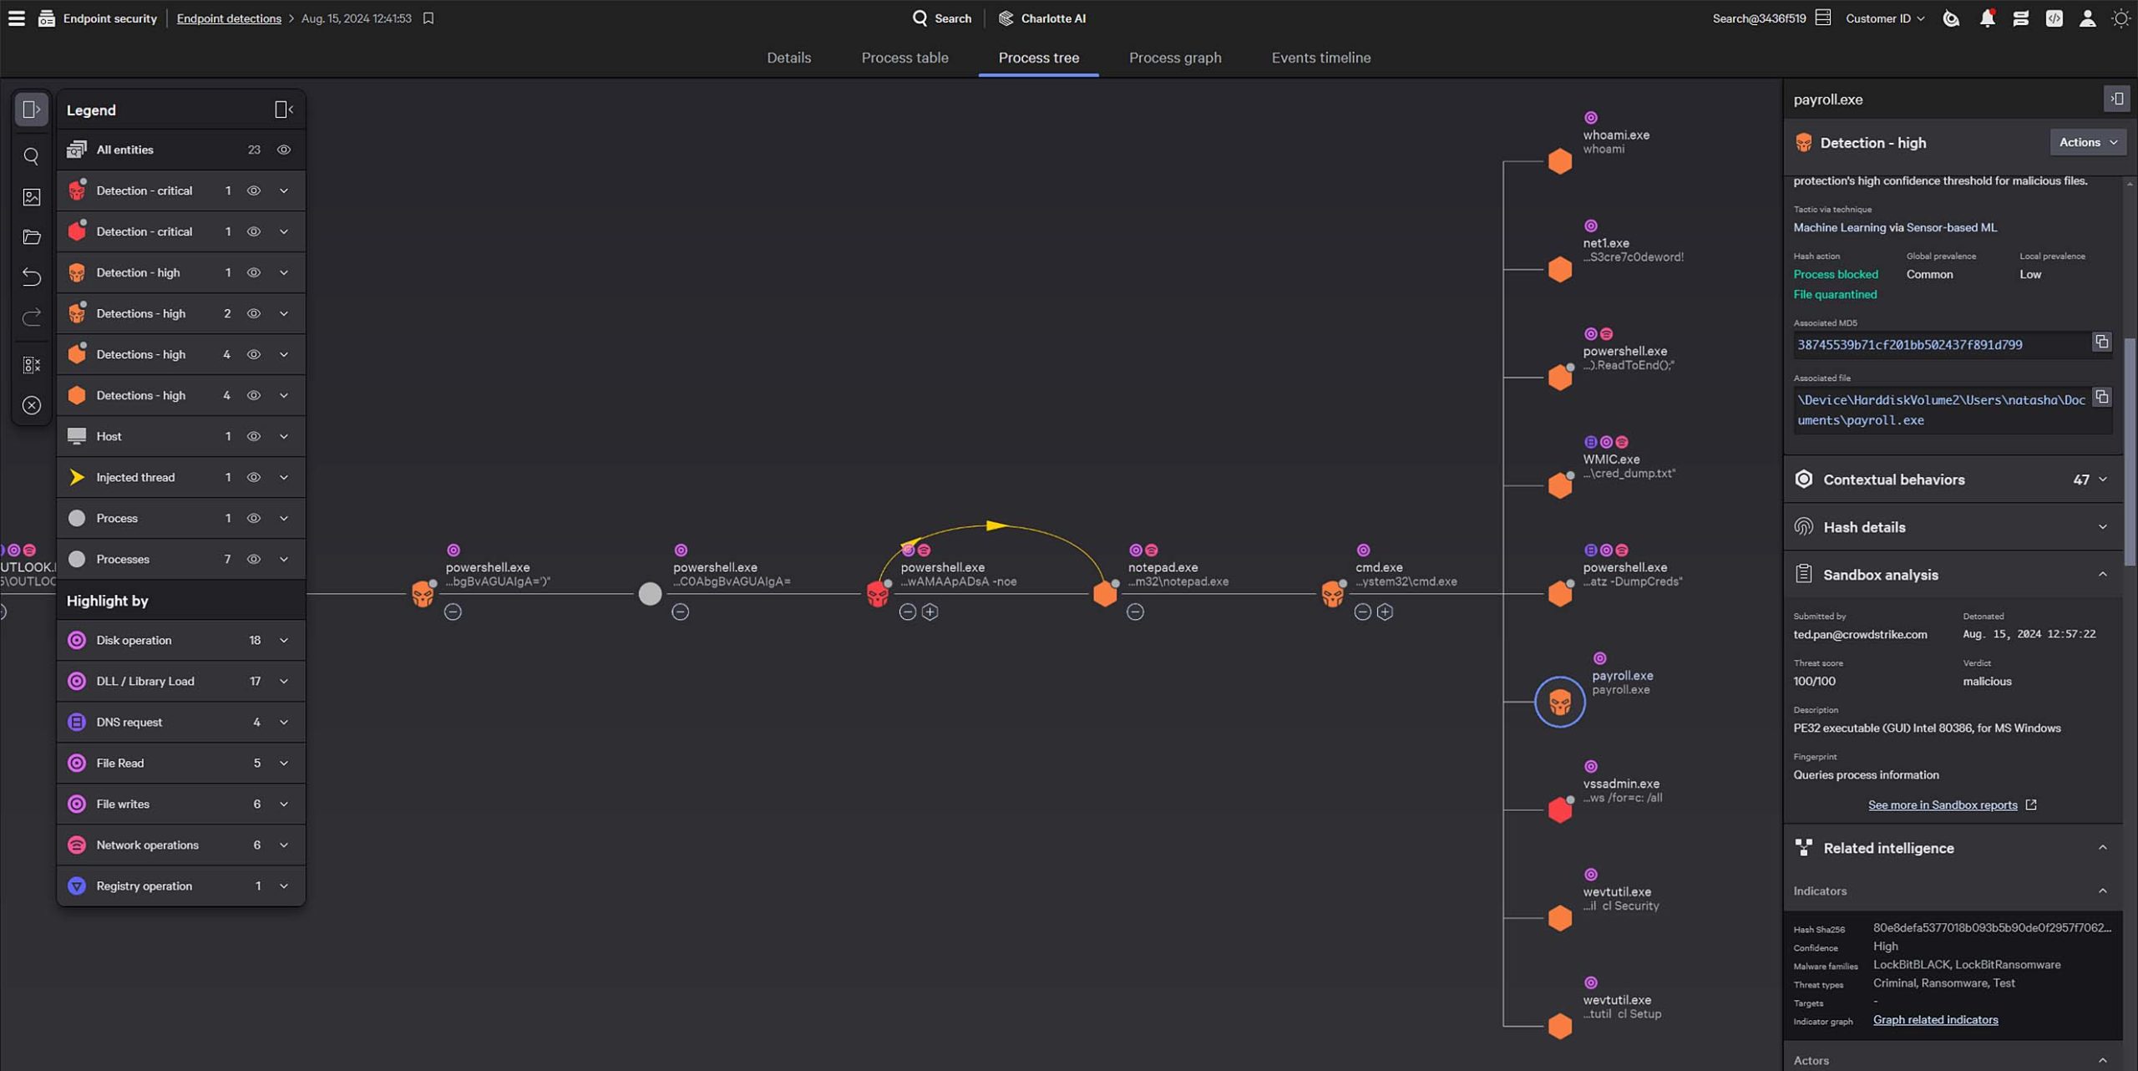The width and height of the screenshot is (2138, 1071).
Task: Collapse the Indicators subsection
Action: [2102, 891]
